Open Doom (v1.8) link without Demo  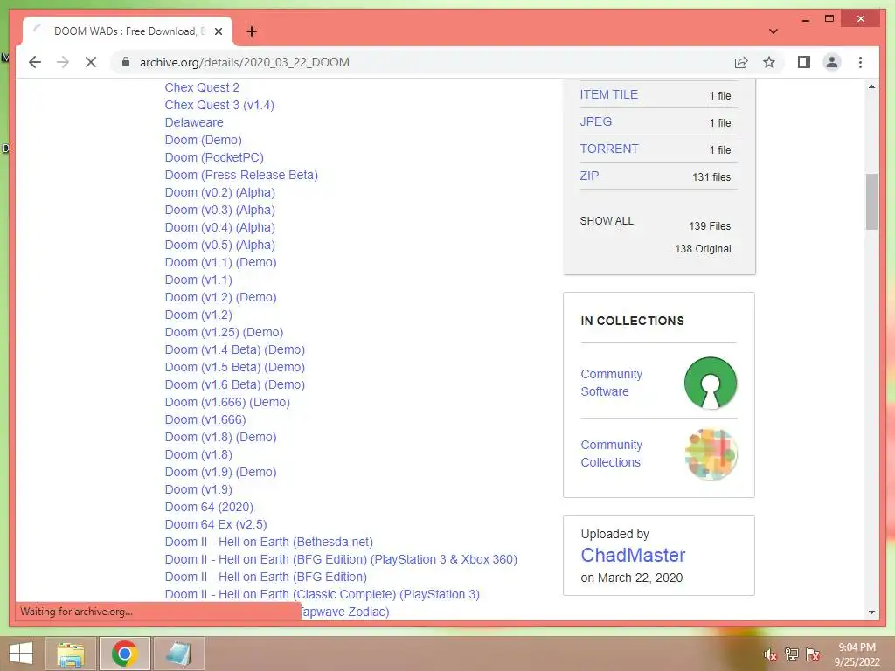point(198,454)
